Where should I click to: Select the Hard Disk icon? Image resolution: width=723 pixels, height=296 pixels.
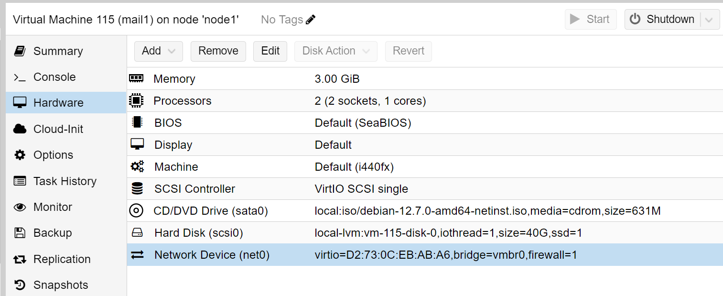tap(138, 232)
